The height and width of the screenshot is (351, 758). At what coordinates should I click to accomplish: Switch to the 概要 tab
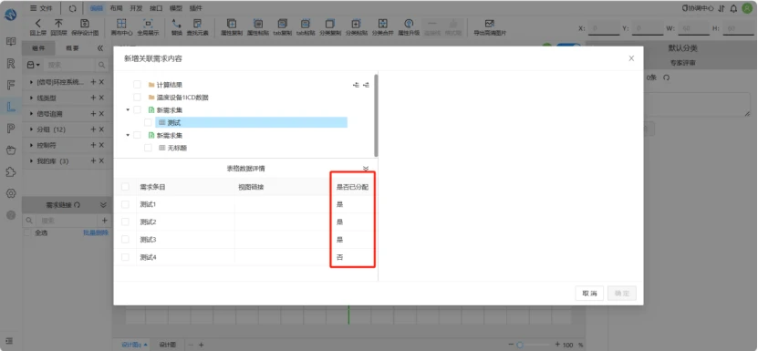72,48
